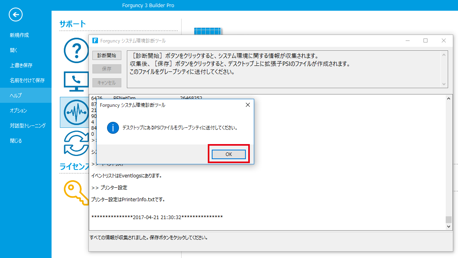
Task: Click the blue grid thumbnail behind the dialog
Action: [x=208, y=31]
